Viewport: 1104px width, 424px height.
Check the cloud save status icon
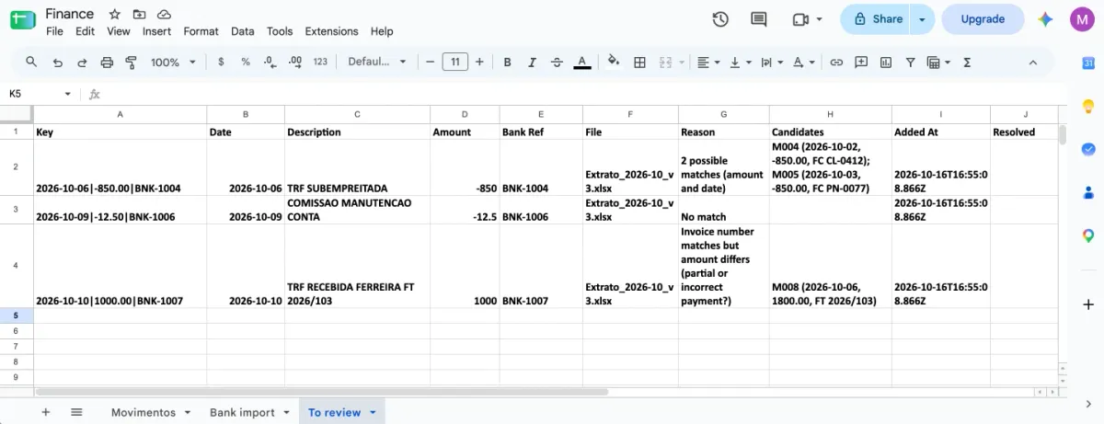point(164,14)
